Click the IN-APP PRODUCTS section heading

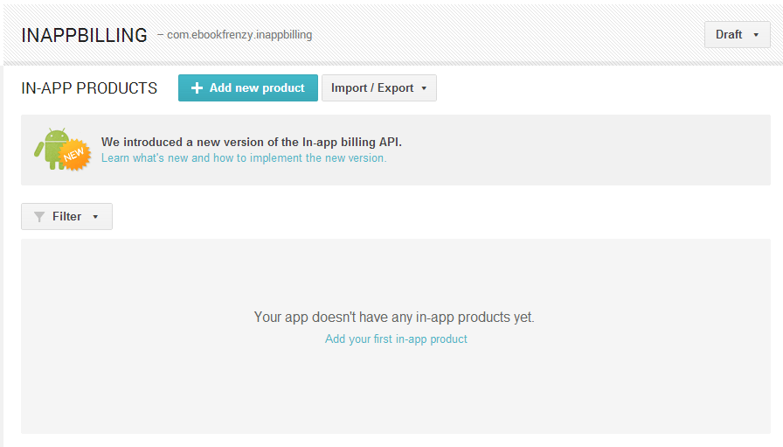click(x=89, y=88)
